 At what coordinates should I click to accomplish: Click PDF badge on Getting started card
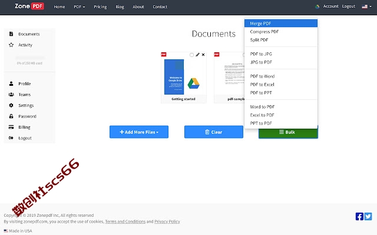tap(164, 55)
